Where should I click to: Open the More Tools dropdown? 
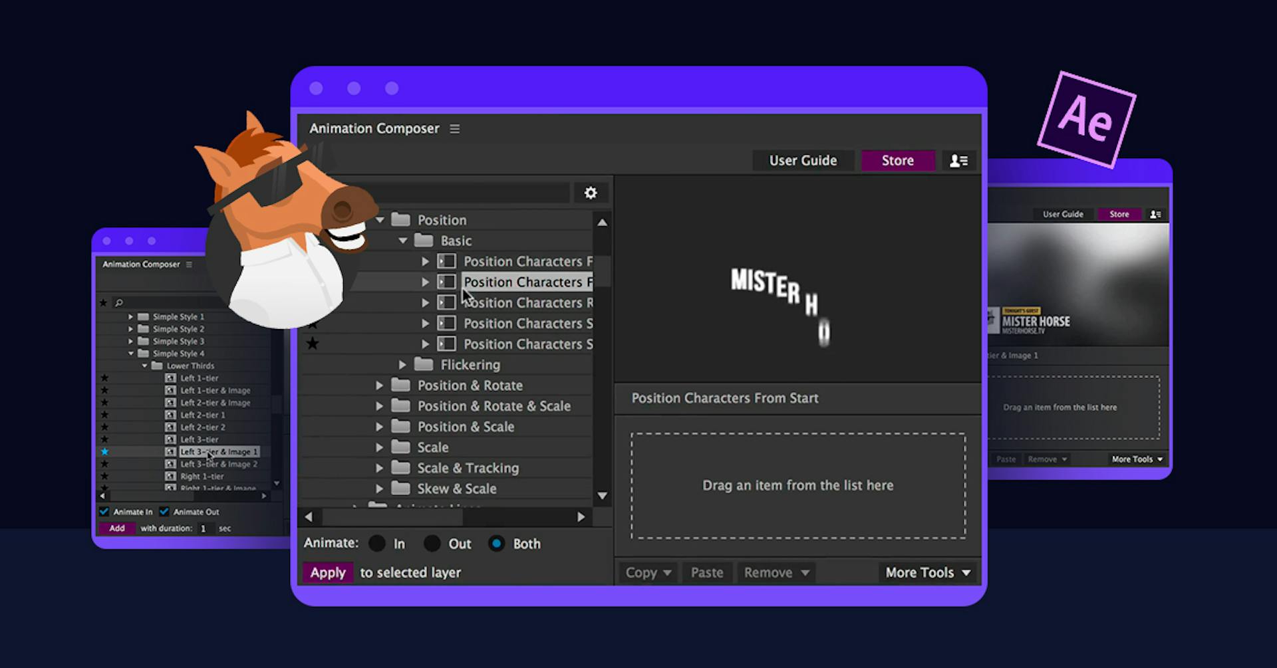(927, 572)
